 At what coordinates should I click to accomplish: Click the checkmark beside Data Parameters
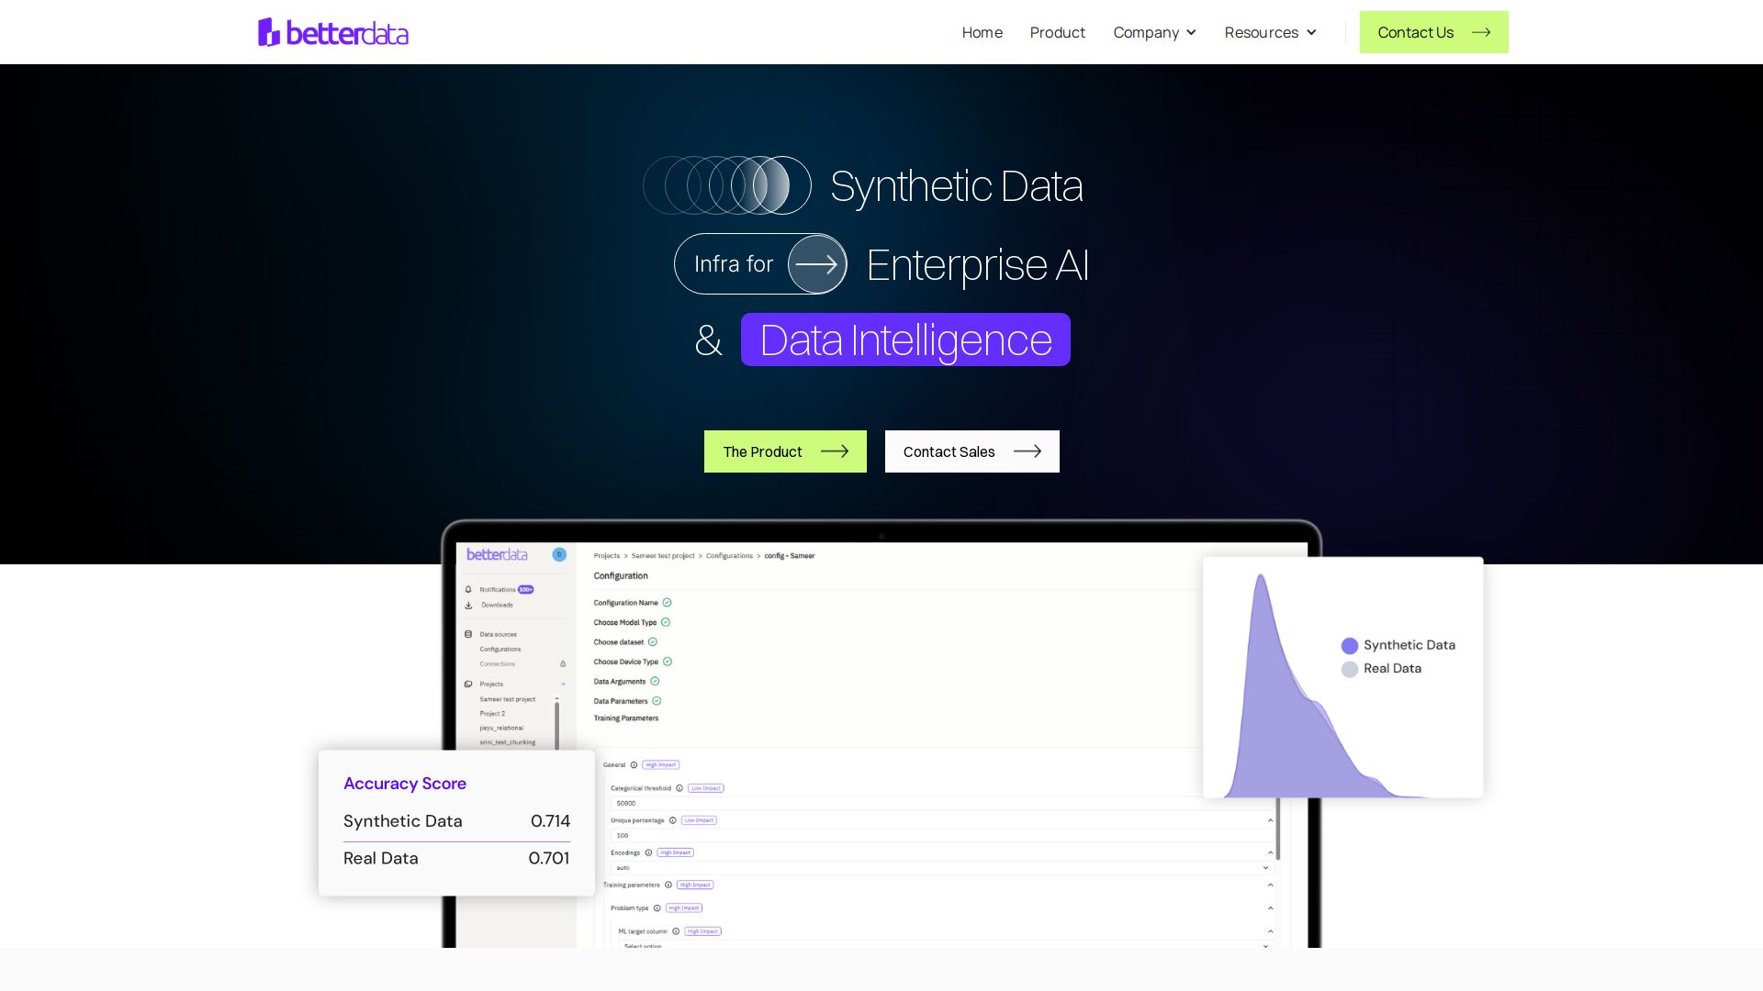pos(657,702)
